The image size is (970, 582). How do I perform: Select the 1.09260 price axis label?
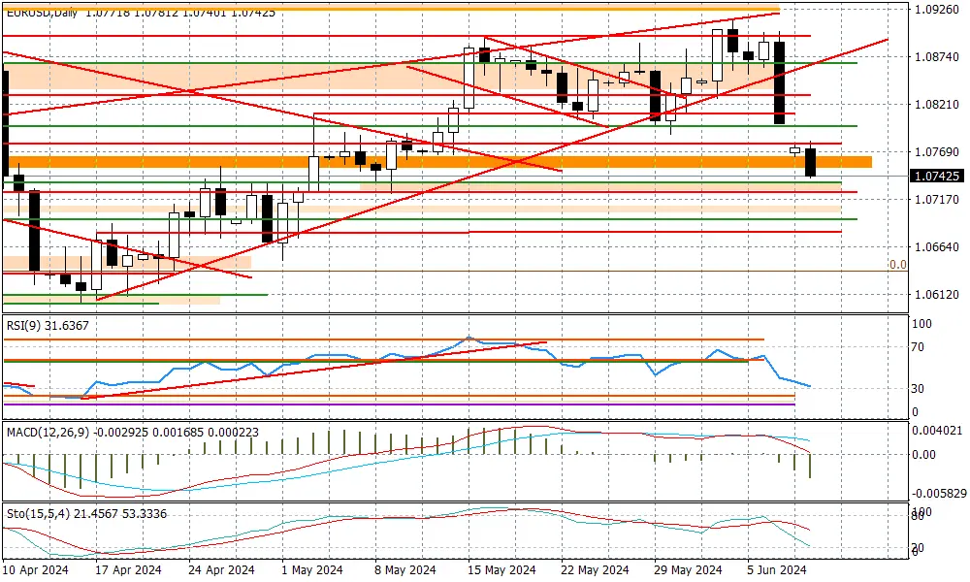pyautogui.click(x=937, y=10)
